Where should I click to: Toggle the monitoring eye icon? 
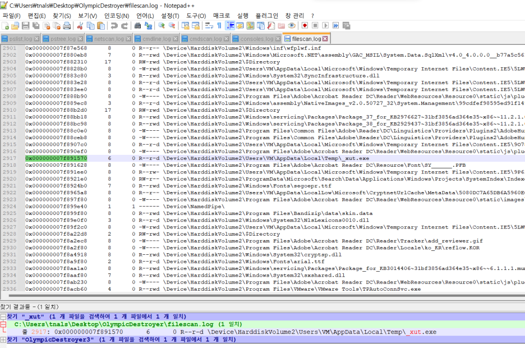(292, 26)
